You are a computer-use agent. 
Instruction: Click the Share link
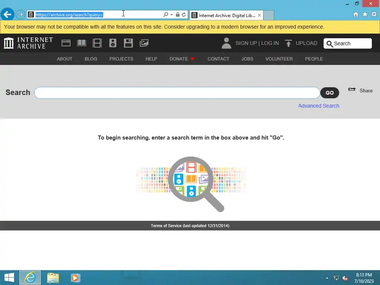(360, 91)
